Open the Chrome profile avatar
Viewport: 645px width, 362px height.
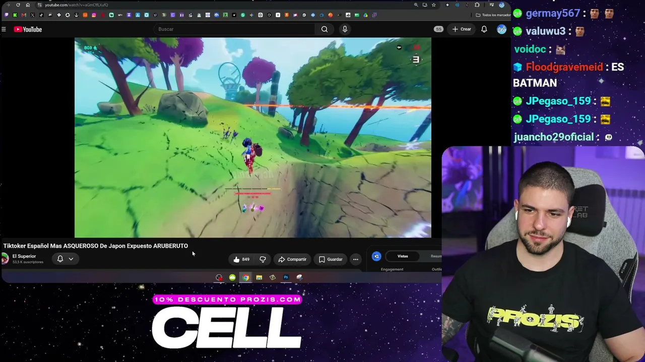tap(501, 5)
